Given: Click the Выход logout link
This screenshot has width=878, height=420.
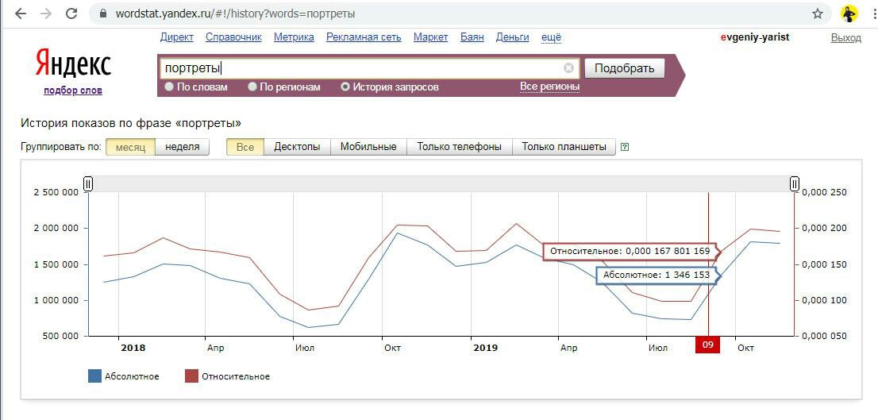Looking at the screenshot, I should 846,37.
